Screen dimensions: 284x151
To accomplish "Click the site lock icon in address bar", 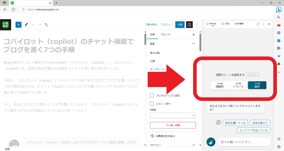I will 23,10.
